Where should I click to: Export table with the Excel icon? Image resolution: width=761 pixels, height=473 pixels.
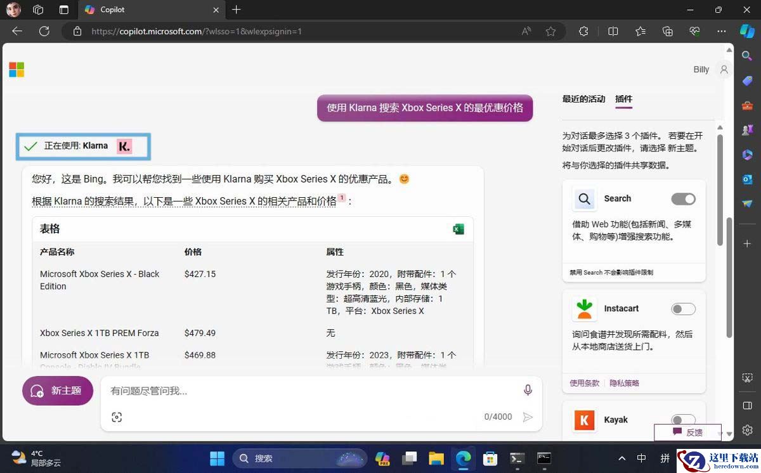click(x=459, y=230)
